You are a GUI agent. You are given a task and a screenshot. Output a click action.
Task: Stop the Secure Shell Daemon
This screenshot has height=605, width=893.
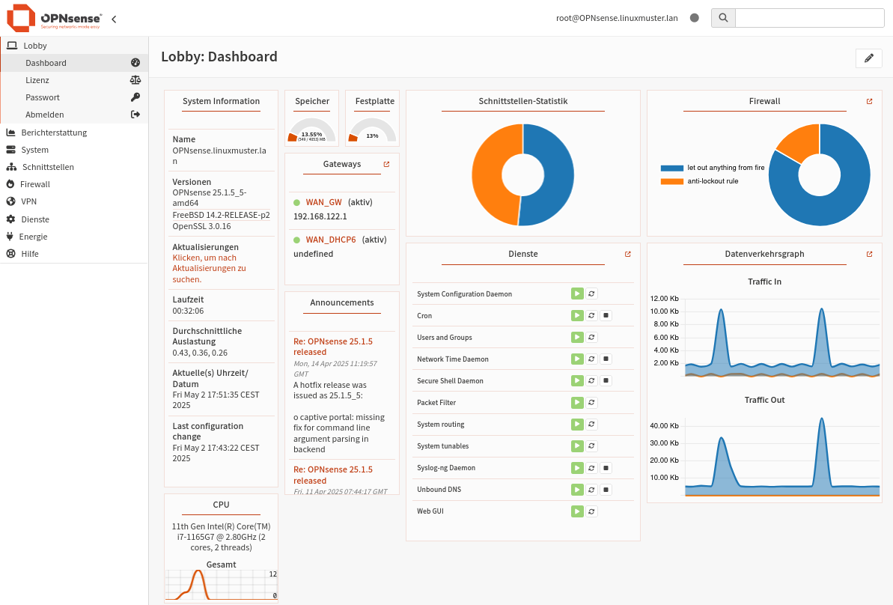pyautogui.click(x=606, y=380)
